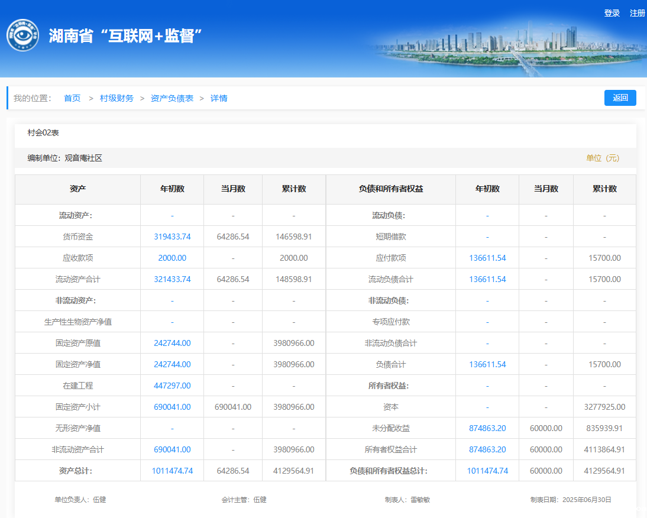Click the 注册 register link
This screenshot has height=518, width=647.
pos(637,13)
